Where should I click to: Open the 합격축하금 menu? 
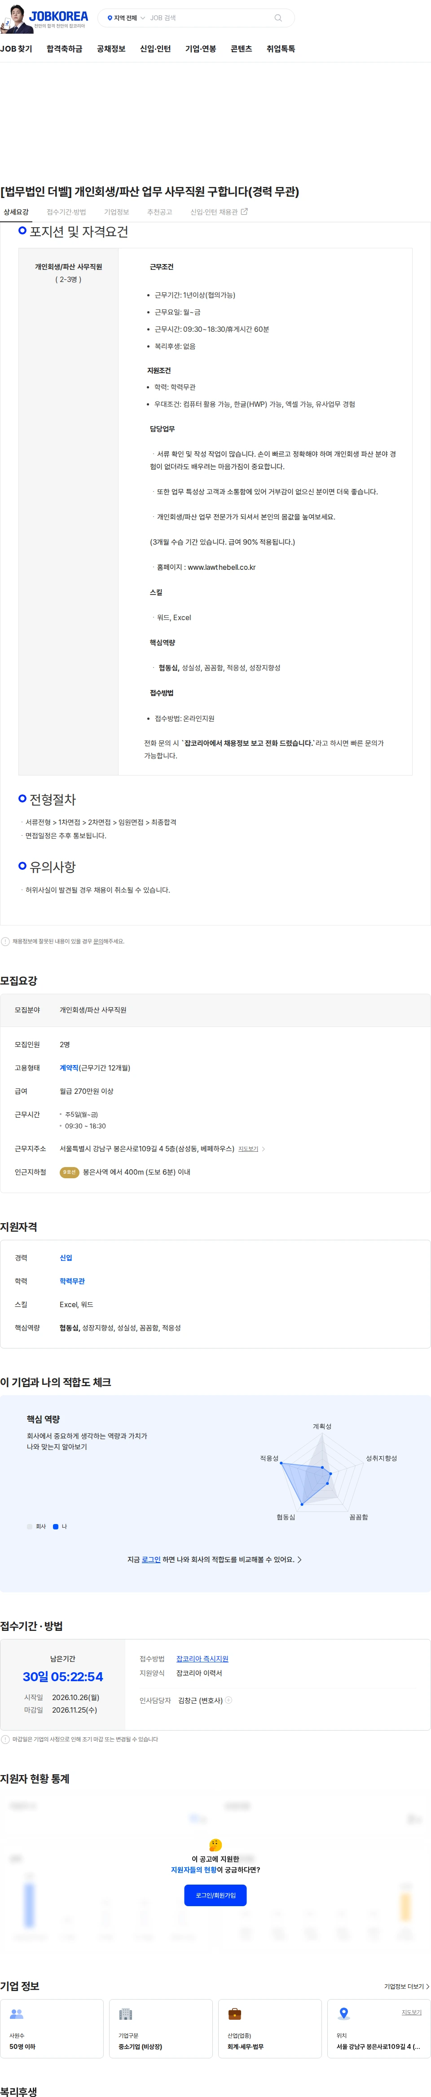coord(64,49)
